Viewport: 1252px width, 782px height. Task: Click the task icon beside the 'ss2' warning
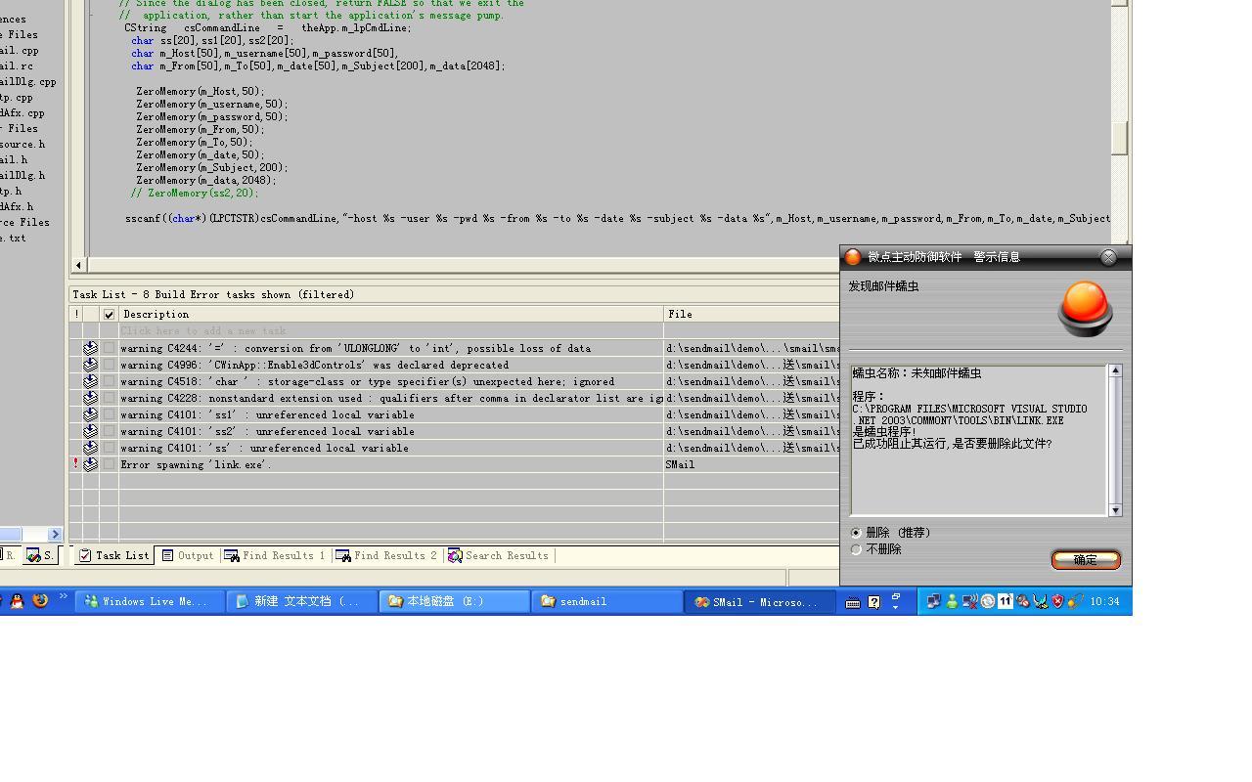pyautogui.click(x=90, y=431)
